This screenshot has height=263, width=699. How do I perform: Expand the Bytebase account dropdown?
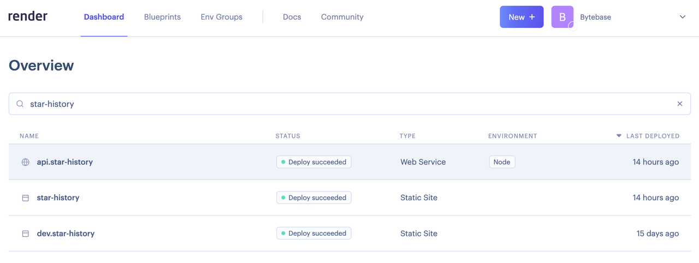pos(682,17)
